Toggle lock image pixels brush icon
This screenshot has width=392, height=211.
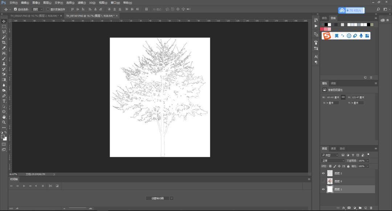pos(335,166)
